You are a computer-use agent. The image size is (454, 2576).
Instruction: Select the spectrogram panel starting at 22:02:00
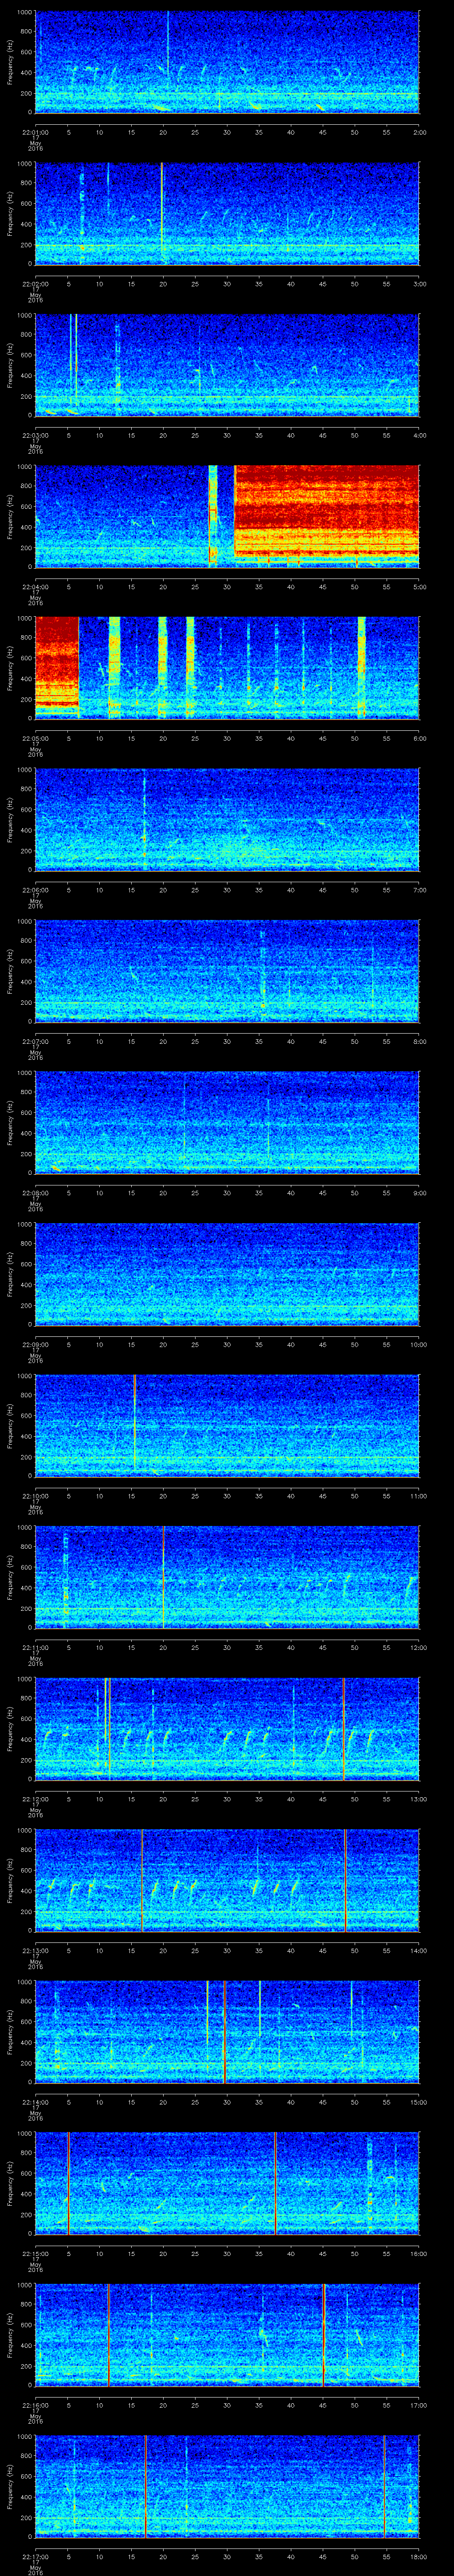pos(227,213)
